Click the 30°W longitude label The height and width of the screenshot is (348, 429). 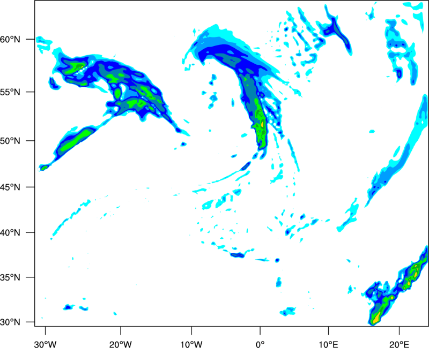[x=45, y=344]
